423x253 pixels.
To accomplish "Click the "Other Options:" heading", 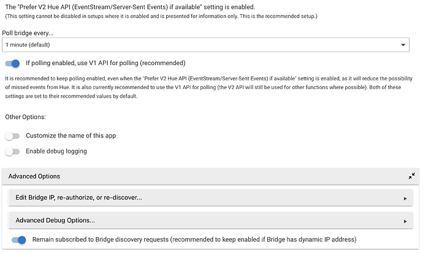I will pos(26,117).
